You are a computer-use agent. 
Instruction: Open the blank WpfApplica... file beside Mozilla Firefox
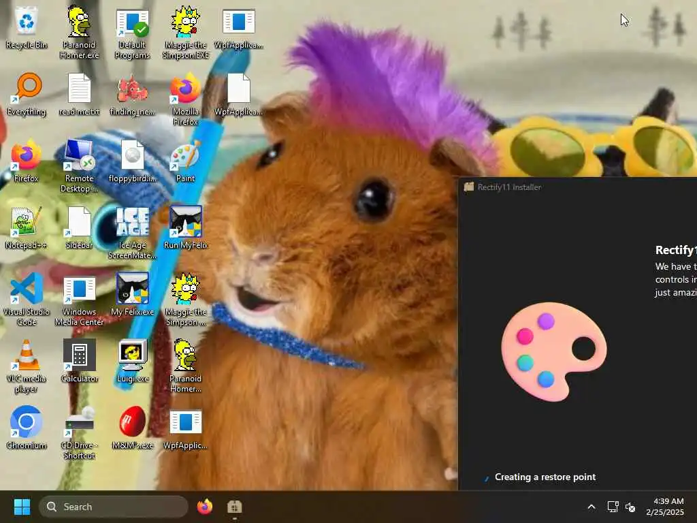(x=239, y=94)
